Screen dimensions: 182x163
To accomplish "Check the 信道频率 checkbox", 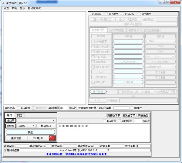I will point(93,62).
